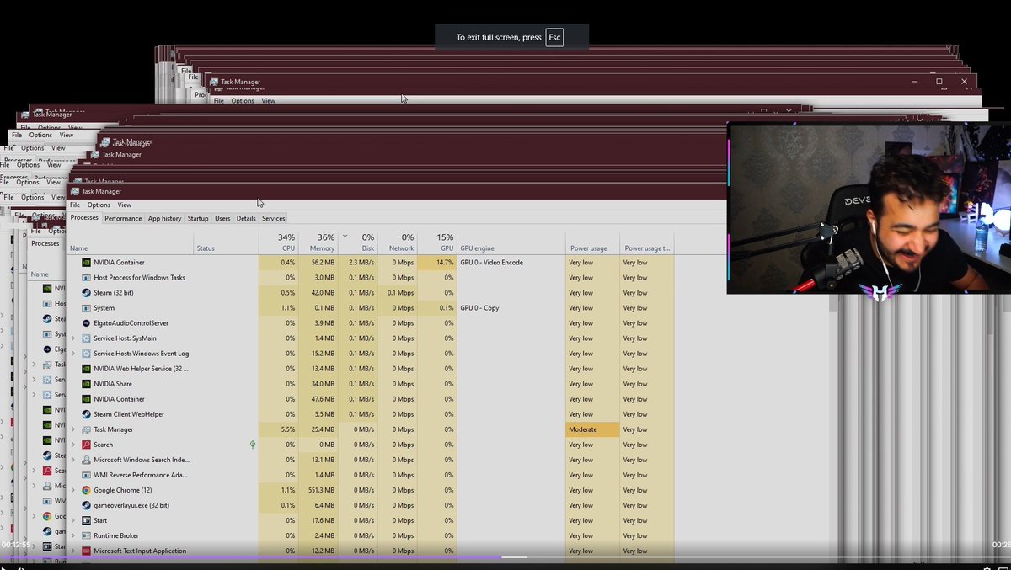This screenshot has height=570, width=1011.
Task: Open the View menu in front Task Manager
Action: tap(125, 205)
